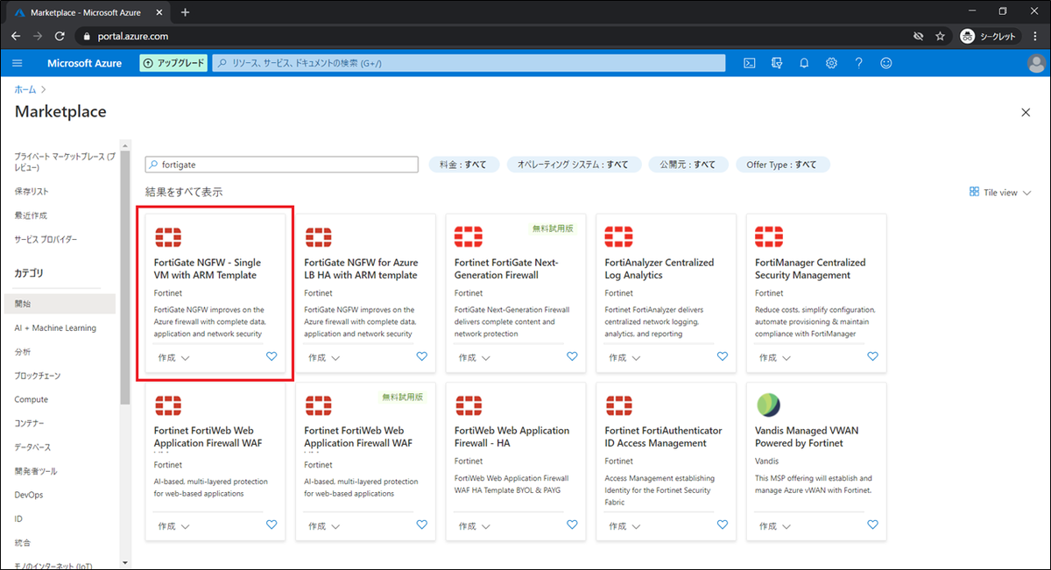Image resolution: width=1051 pixels, height=570 pixels.
Task: Open the 料金 : すべて filter
Action: [463, 165]
